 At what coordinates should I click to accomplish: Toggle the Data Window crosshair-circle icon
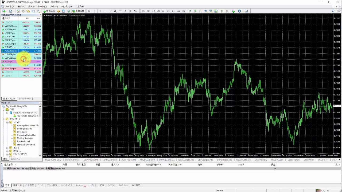(x=23, y=11)
